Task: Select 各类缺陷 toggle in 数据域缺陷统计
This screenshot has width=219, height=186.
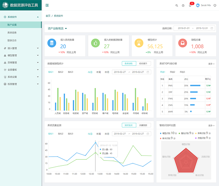Action: [129, 63]
